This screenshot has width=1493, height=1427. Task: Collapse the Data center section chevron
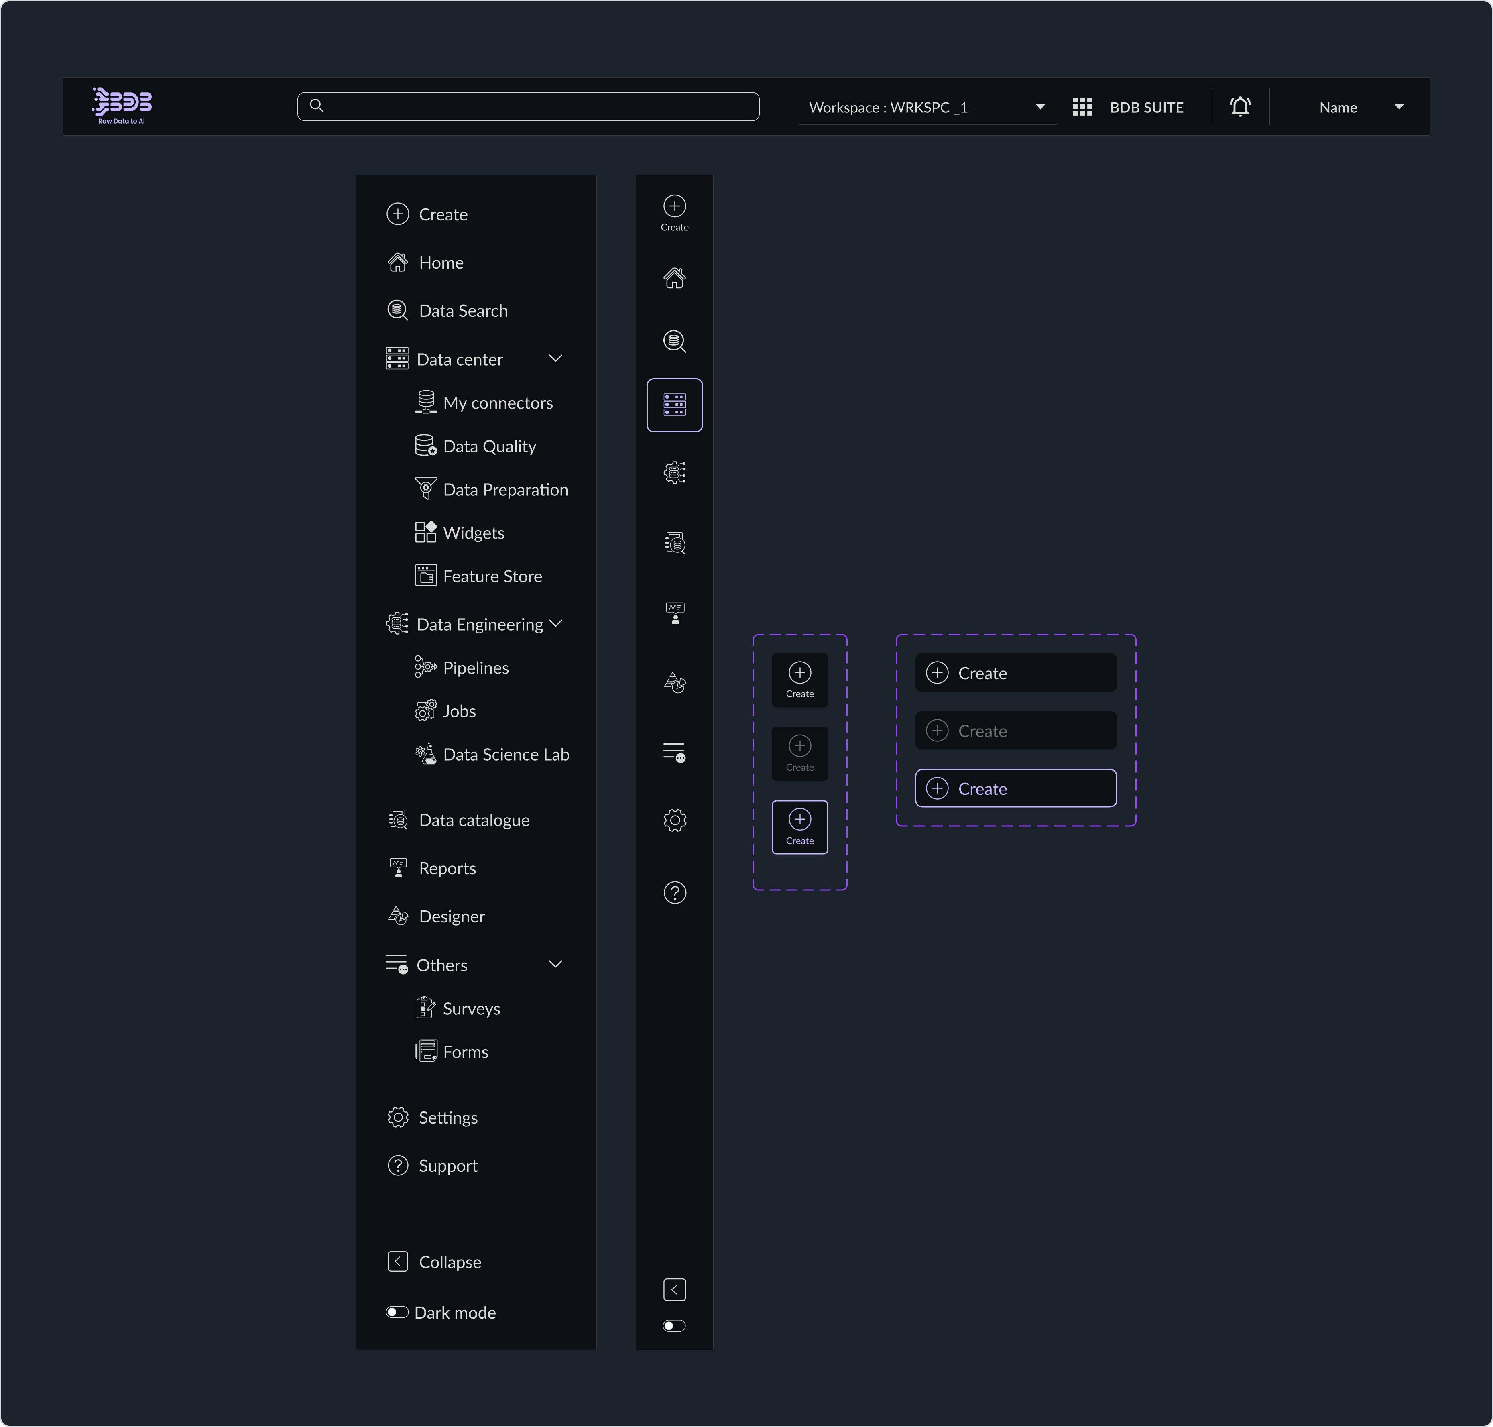(x=555, y=358)
